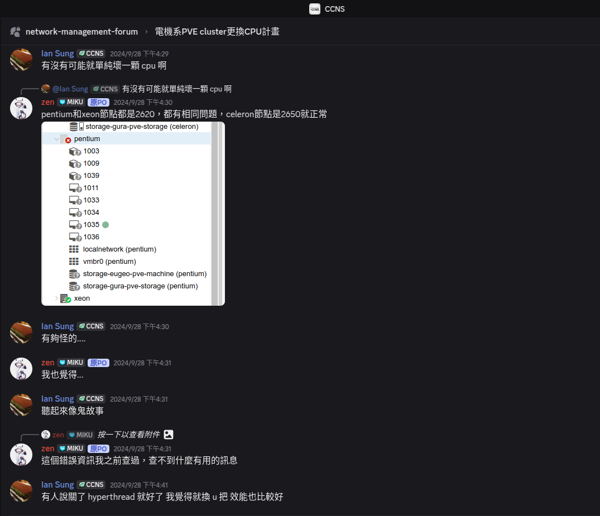Click the VM 1011 monitor icon
The height and width of the screenshot is (516, 600).
(x=75, y=188)
